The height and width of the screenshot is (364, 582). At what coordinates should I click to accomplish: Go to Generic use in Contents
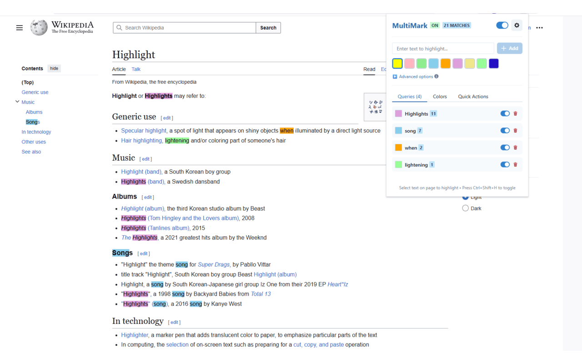35,92
